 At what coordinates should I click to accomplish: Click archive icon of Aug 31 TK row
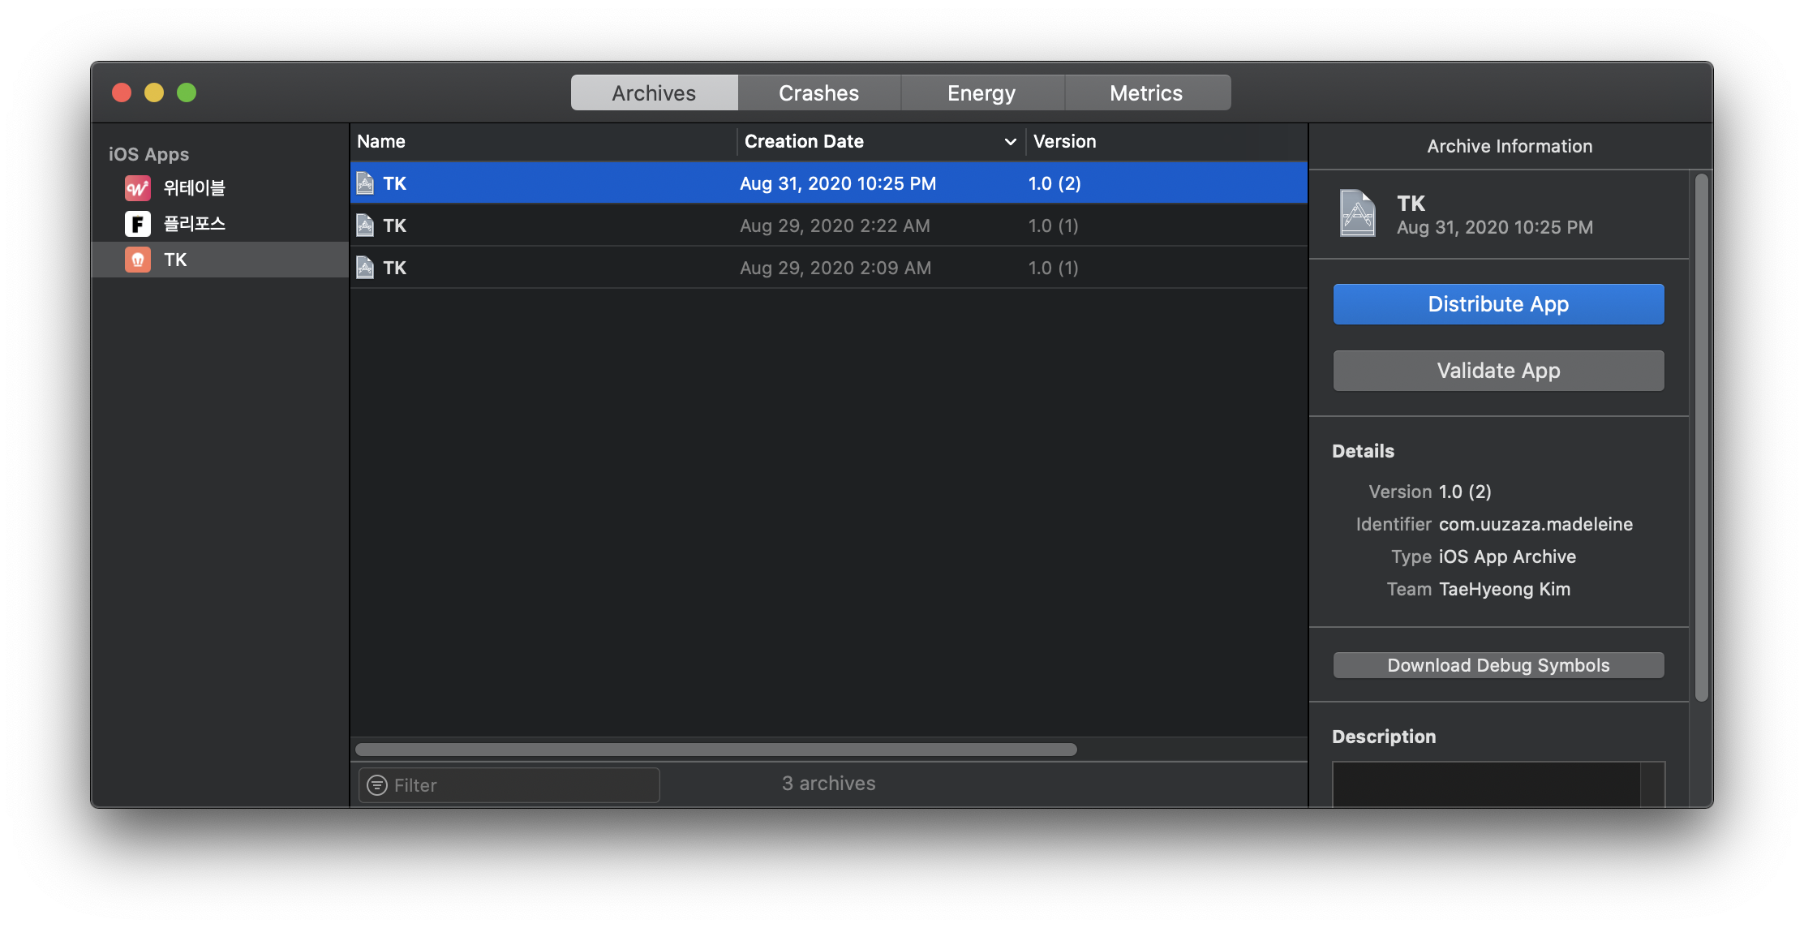coord(366,183)
